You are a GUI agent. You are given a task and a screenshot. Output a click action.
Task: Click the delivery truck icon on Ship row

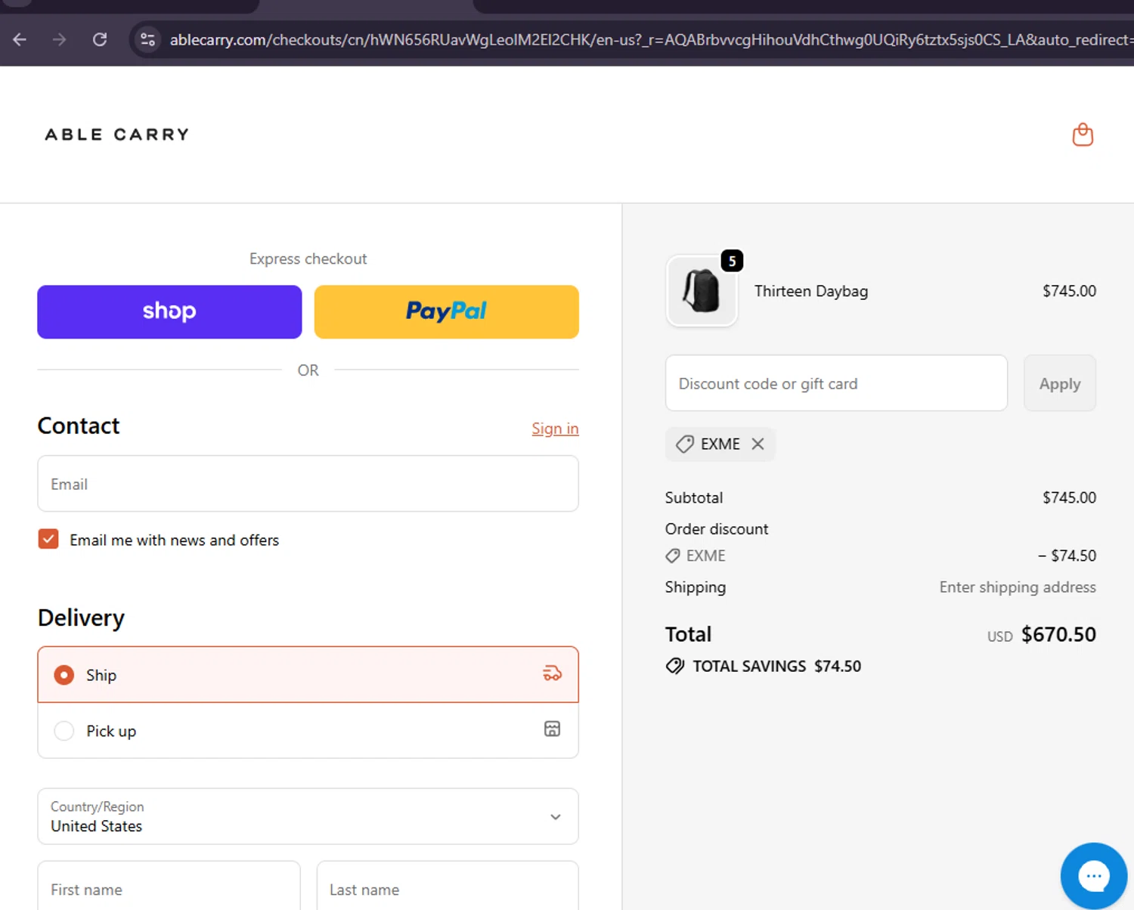coord(552,673)
